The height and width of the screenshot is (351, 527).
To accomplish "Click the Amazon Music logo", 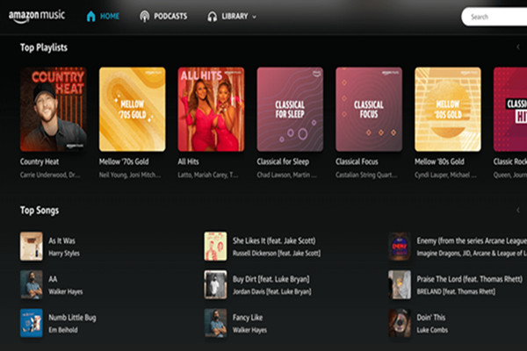I will [x=37, y=17].
